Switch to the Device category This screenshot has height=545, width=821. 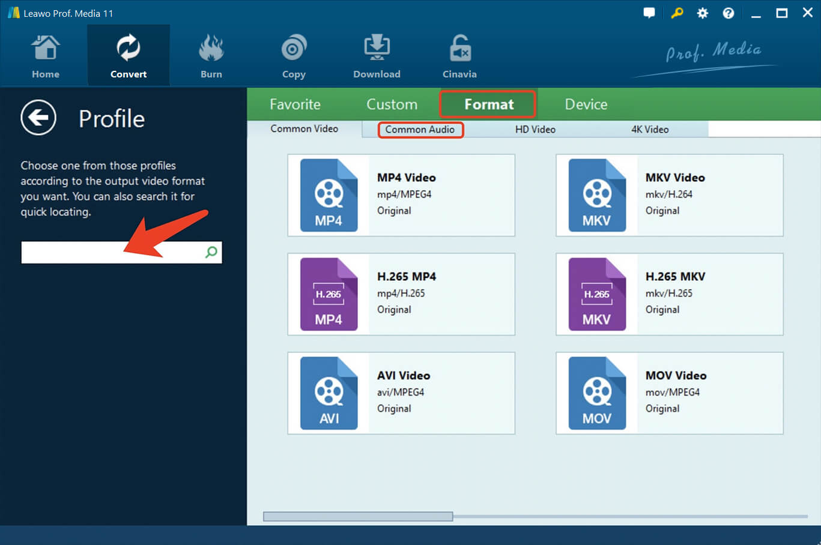[586, 104]
